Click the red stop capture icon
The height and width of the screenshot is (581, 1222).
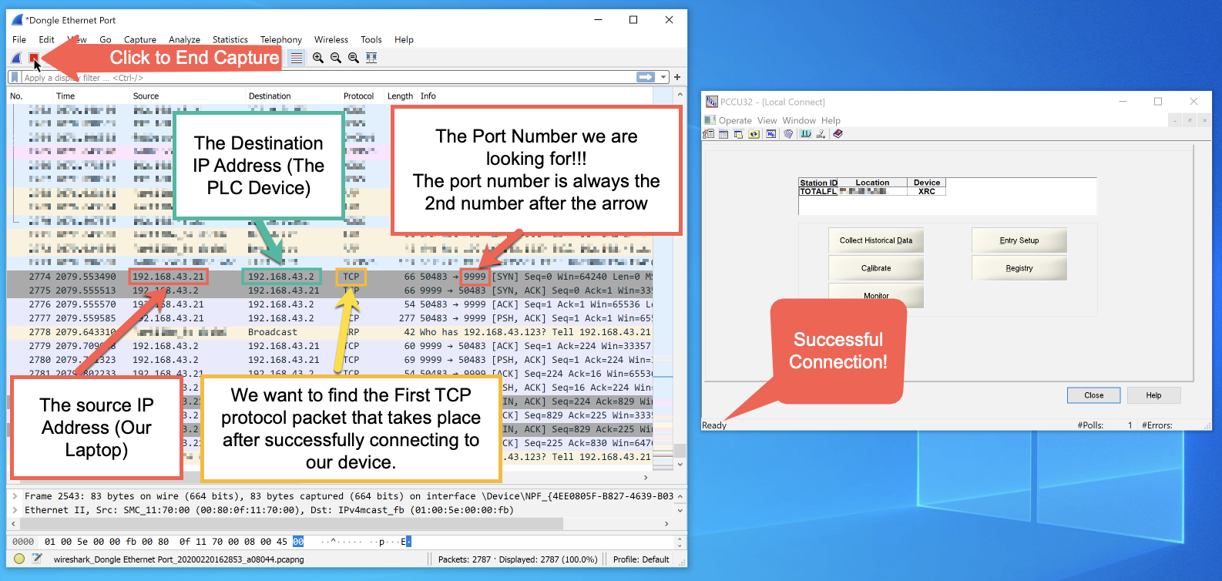[34, 58]
